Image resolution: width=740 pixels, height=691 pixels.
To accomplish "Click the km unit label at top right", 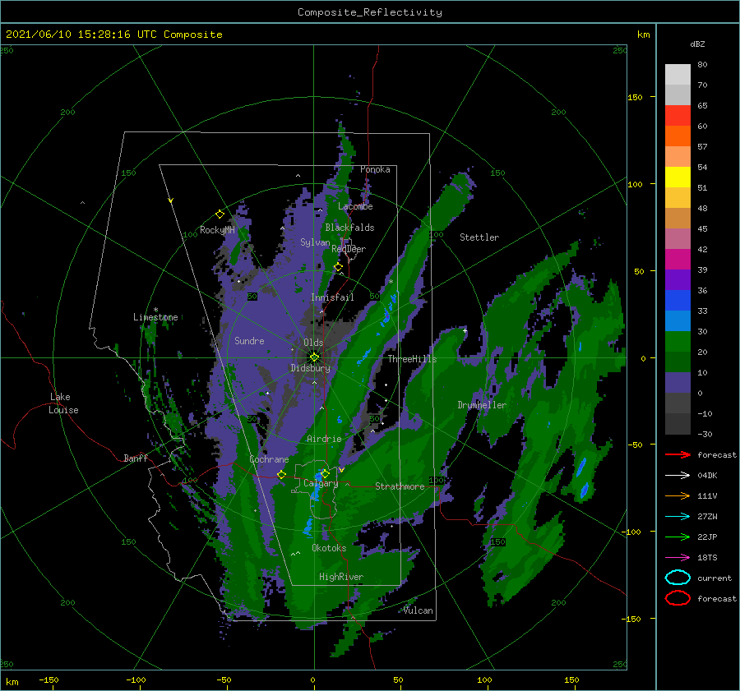I will click(643, 35).
